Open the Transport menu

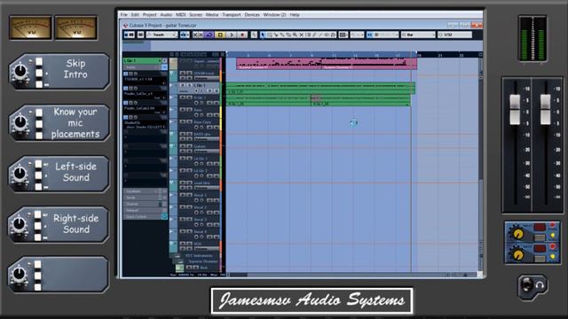pyautogui.click(x=231, y=15)
